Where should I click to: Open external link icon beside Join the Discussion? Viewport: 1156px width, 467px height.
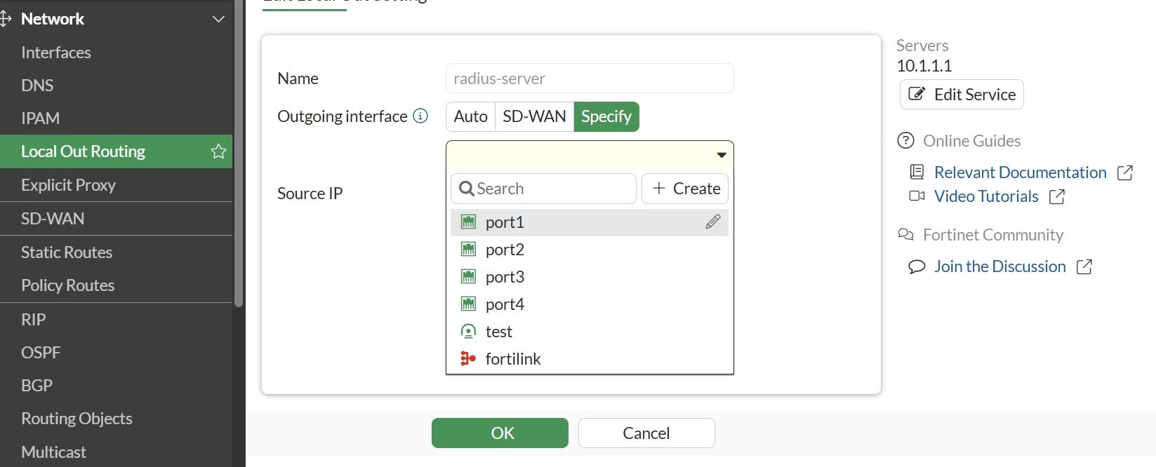(1084, 266)
